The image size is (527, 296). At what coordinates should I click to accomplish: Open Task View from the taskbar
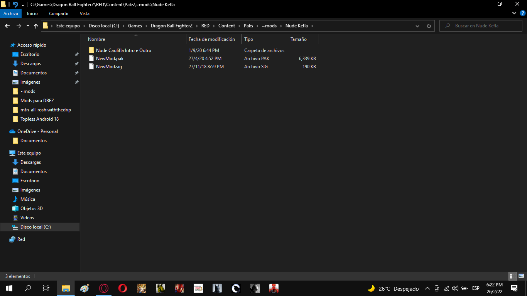tap(46, 288)
